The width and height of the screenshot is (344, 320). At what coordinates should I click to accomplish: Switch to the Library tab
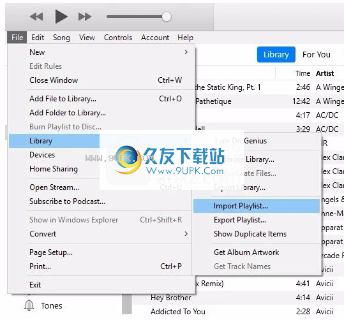(x=276, y=55)
